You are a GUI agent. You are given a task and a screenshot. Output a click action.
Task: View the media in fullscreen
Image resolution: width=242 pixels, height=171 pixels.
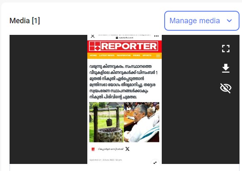[x=226, y=49]
